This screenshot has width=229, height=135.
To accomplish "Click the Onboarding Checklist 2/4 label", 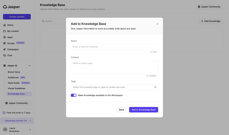I will point(16,121).
